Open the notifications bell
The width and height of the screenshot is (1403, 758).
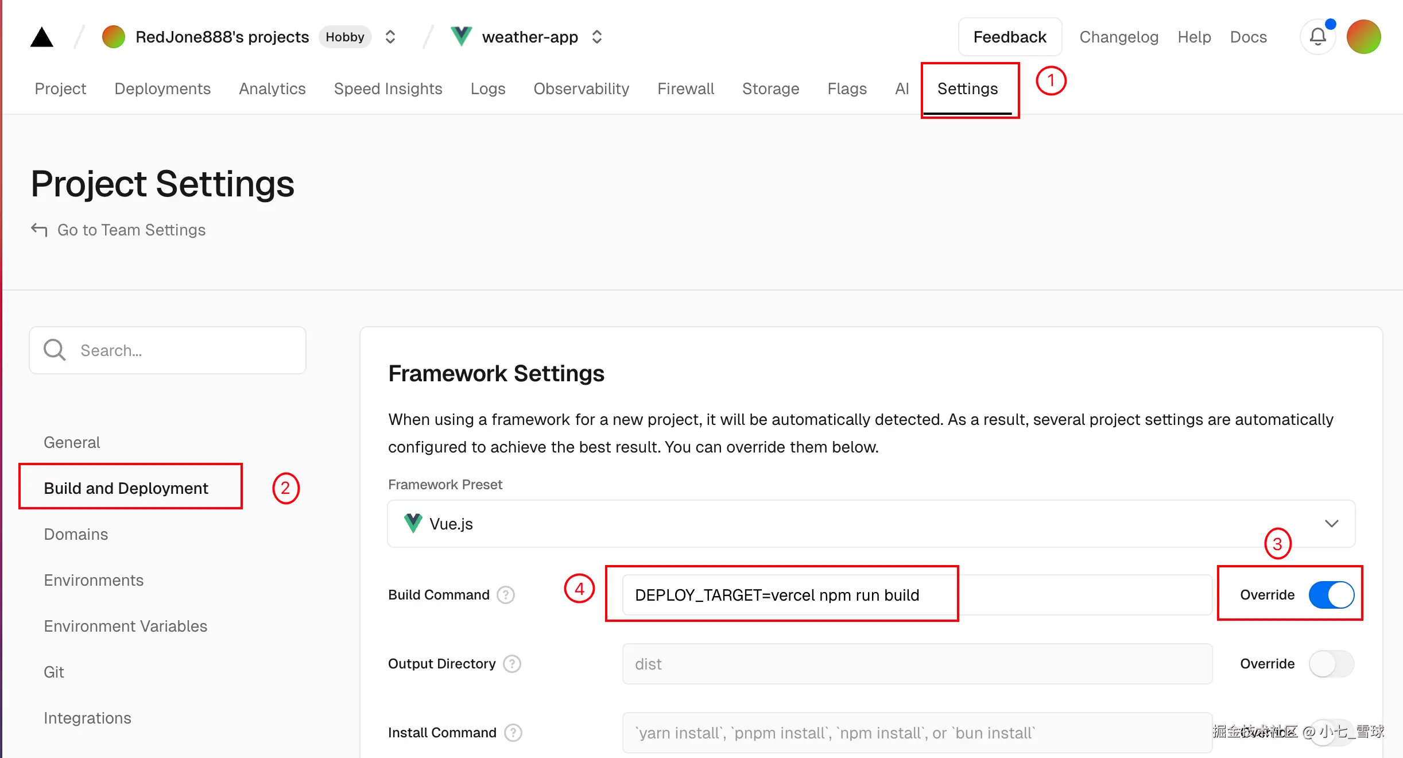coord(1317,37)
